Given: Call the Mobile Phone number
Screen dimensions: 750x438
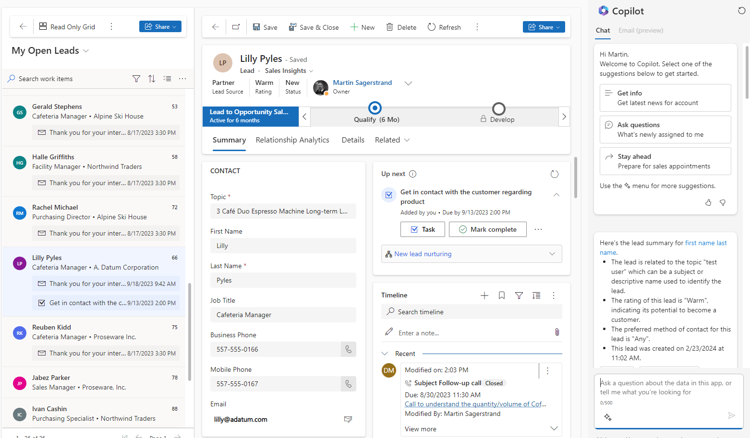Looking at the screenshot, I should coord(349,384).
